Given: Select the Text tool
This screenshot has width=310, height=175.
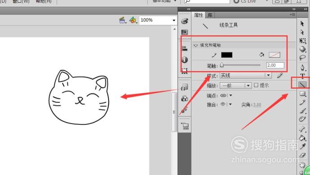Looking at the screenshot, I should [x=302, y=76].
